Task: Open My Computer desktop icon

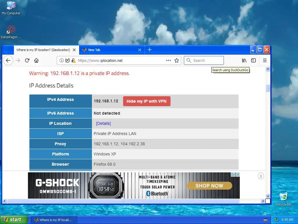Action: pyautogui.click(x=11, y=8)
